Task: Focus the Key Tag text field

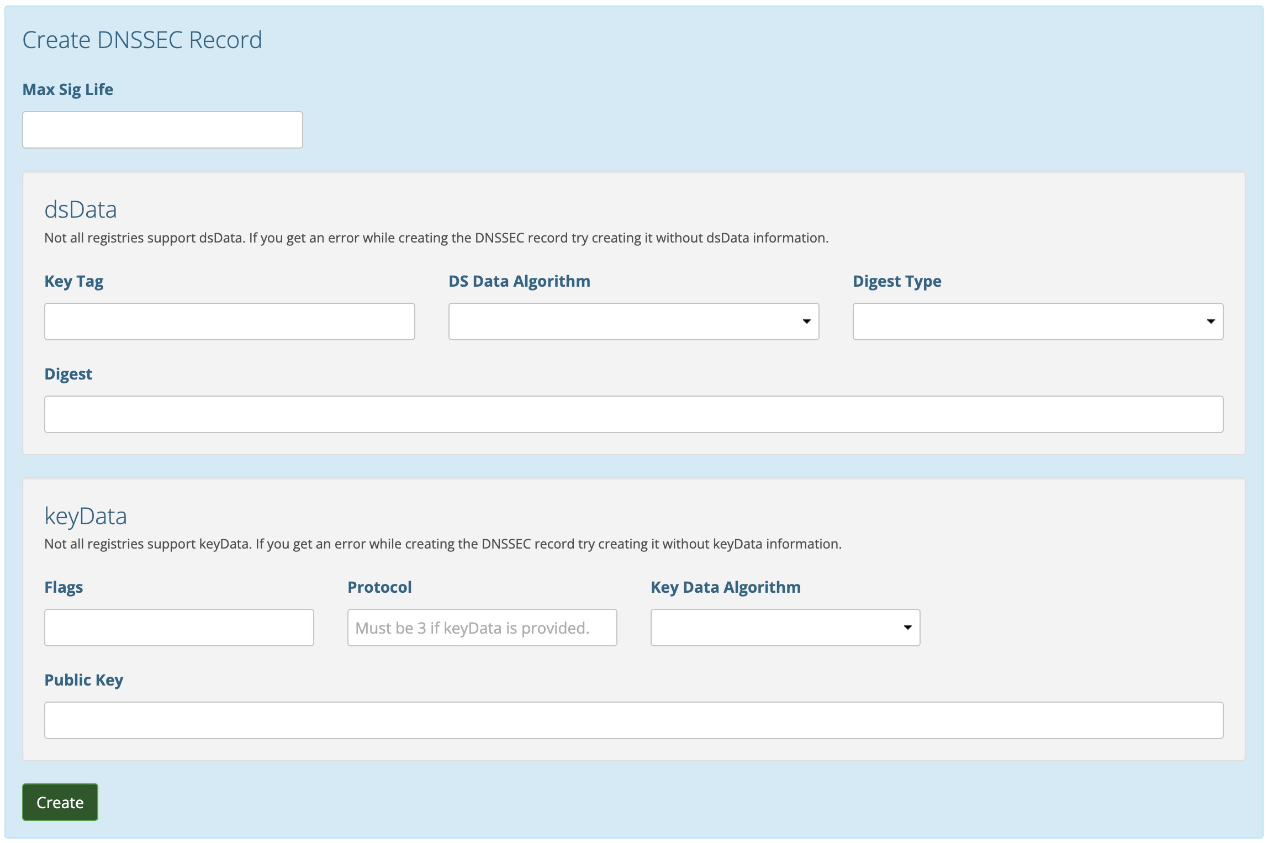Action: point(229,322)
